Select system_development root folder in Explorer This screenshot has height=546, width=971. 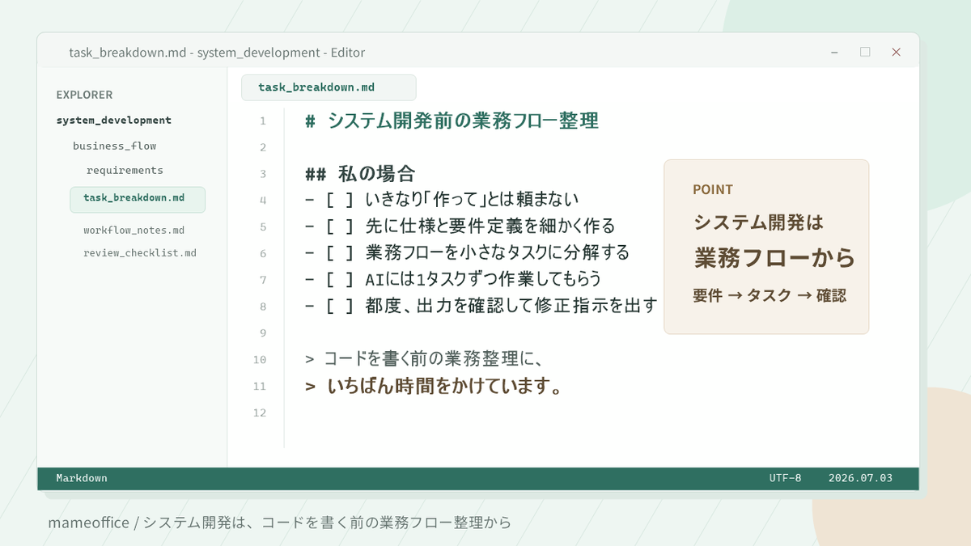point(114,121)
